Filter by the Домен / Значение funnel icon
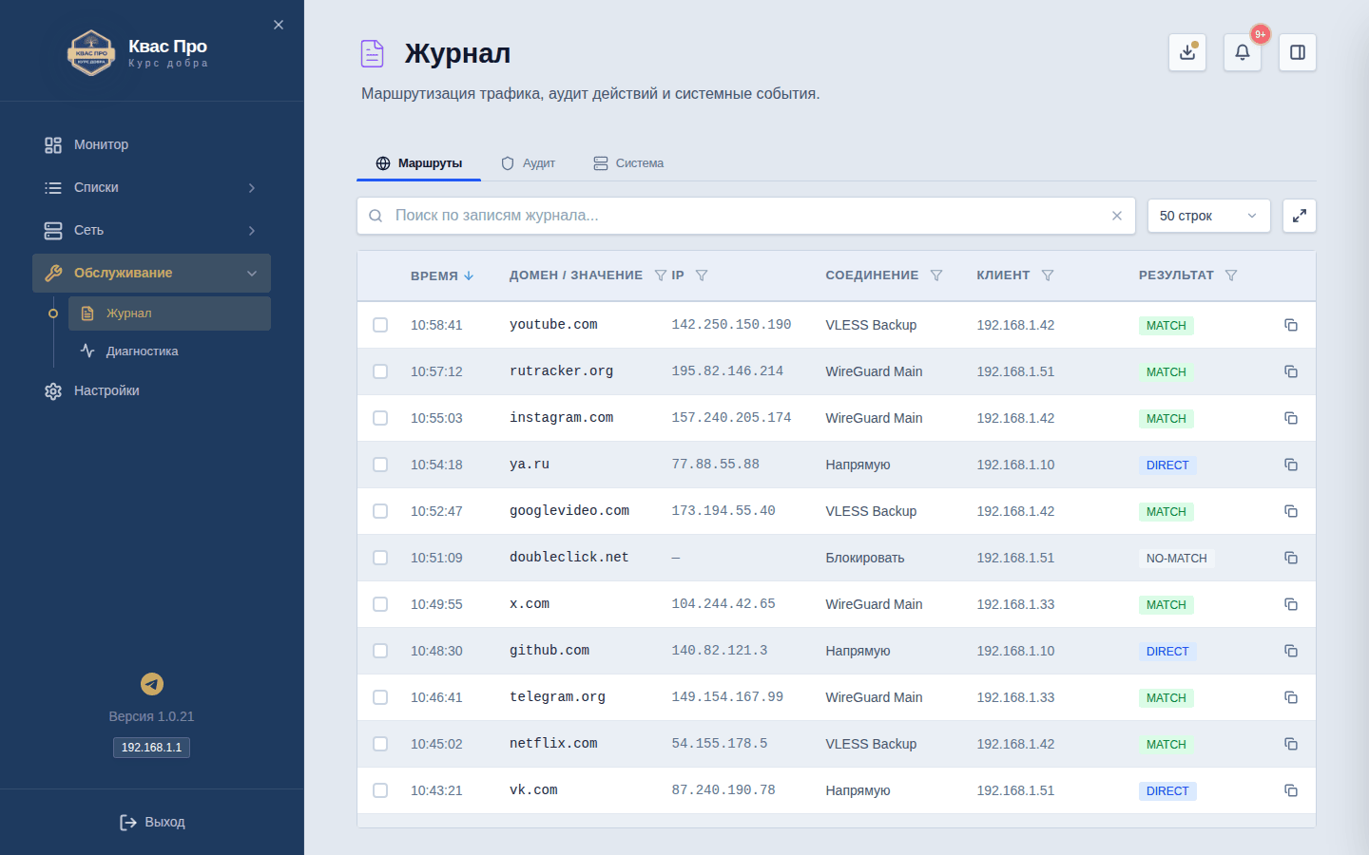The image size is (1369, 855). pyautogui.click(x=661, y=275)
